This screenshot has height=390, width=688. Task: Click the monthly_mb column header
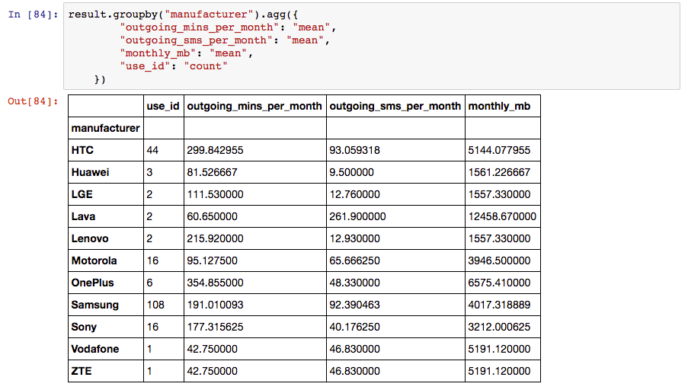(x=499, y=106)
